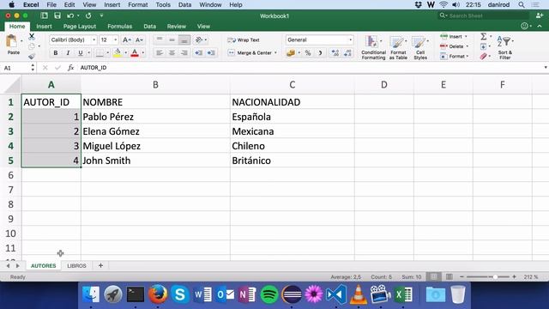The image size is (549, 309).
Task: Open Conditional Formatting
Action: coord(373,47)
